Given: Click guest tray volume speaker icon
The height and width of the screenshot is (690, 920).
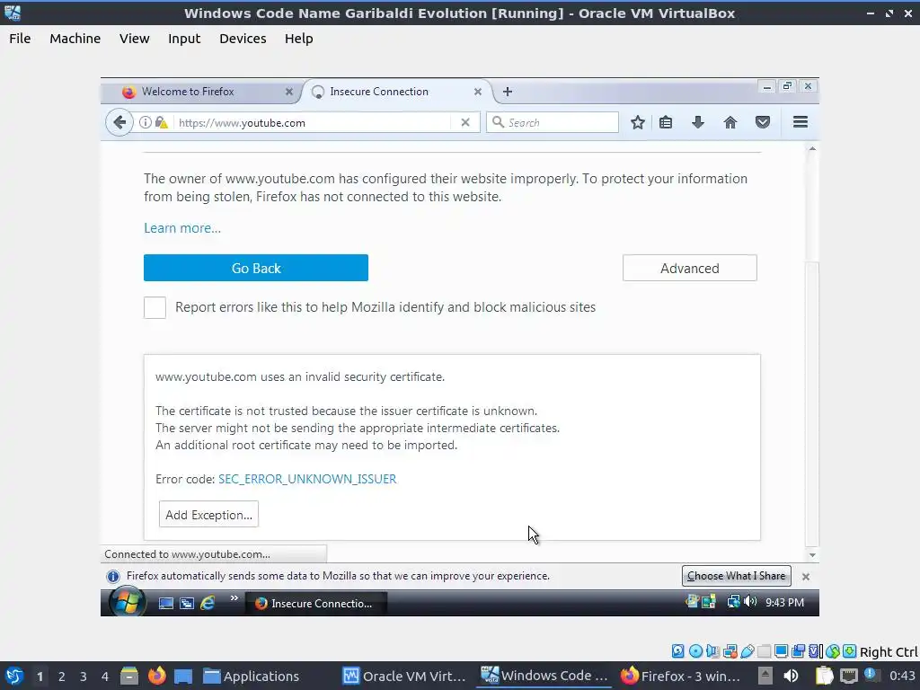Looking at the screenshot, I should [750, 601].
